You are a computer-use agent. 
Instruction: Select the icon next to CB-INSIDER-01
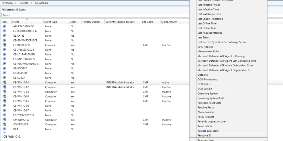point(4,45)
